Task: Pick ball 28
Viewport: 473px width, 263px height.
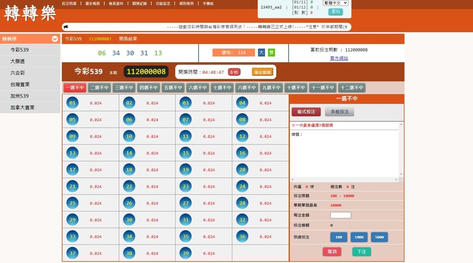Action: click(242, 203)
